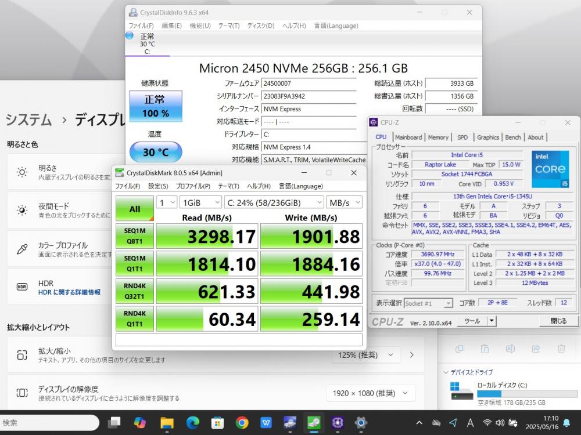Open CrystalDiskInfo 機能(U) menu
The height and width of the screenshot is (435, 581).
pos(200,26)
